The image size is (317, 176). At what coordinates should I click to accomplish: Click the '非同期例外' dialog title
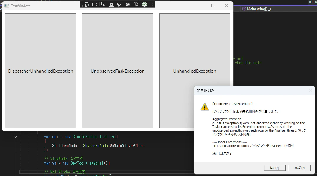click(206, 90)
